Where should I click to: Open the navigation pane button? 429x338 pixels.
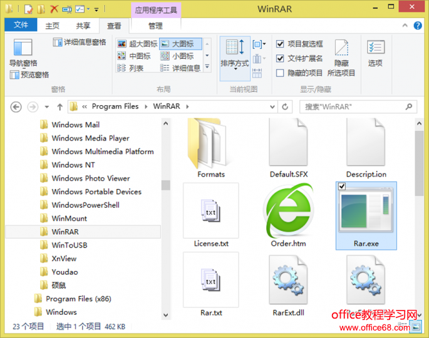click(x=23, y=53)
